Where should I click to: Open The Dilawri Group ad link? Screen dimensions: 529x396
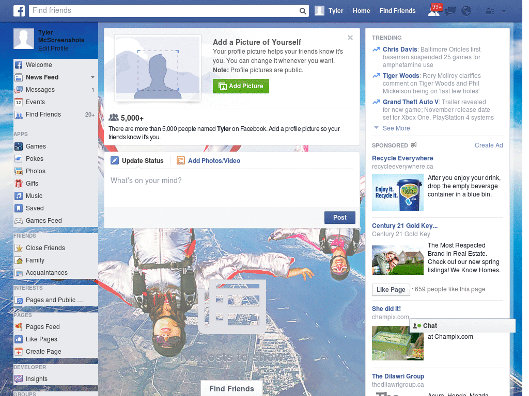[398, 376]
